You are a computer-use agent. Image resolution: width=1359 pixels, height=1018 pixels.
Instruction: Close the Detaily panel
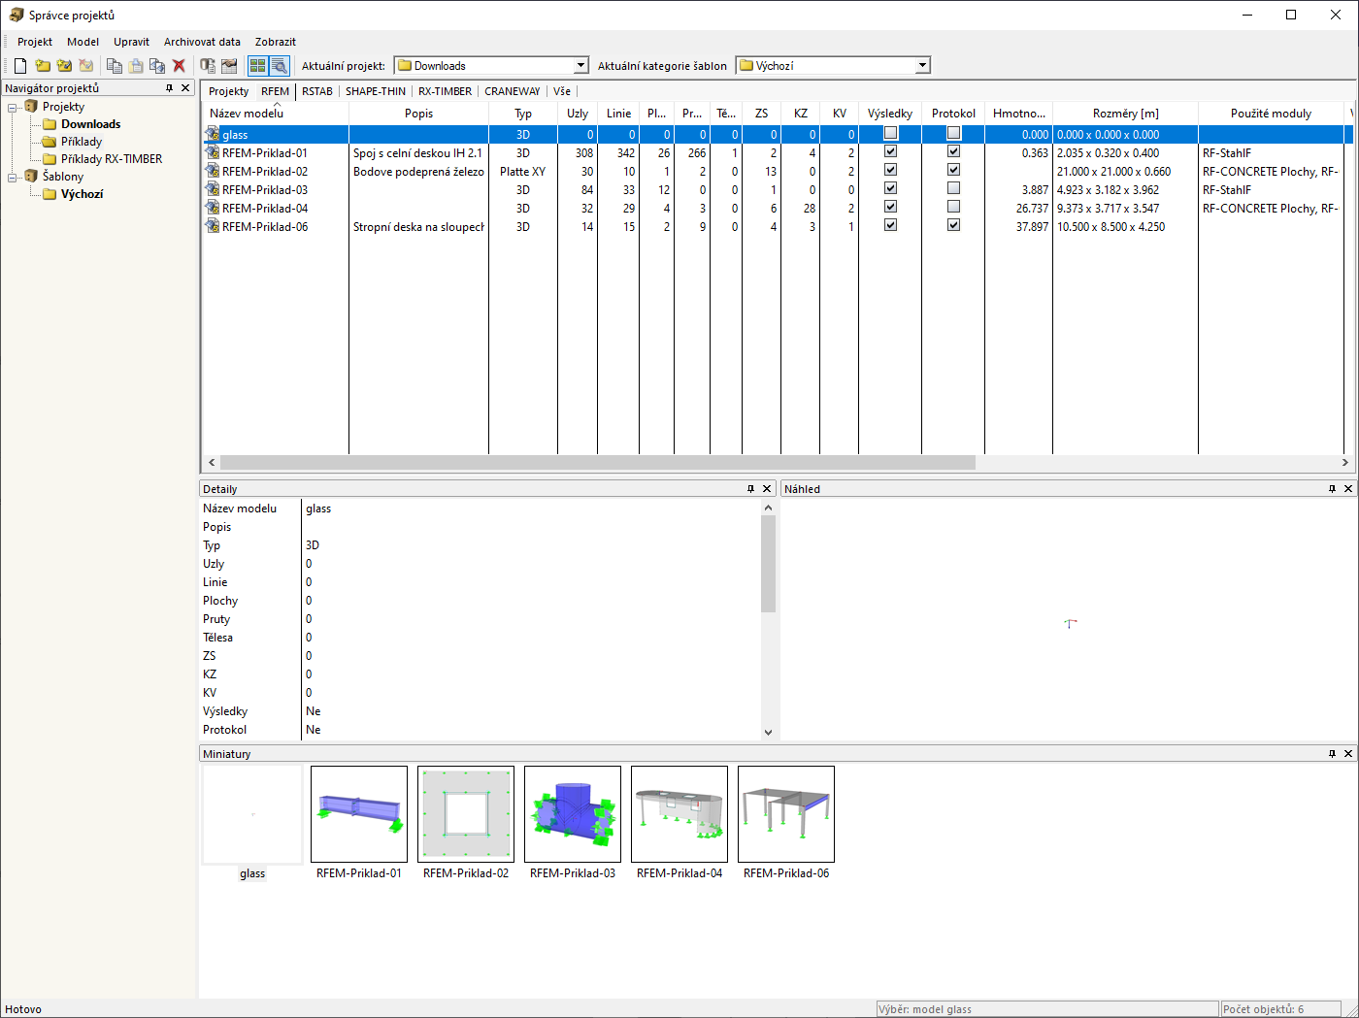[767, 489]
